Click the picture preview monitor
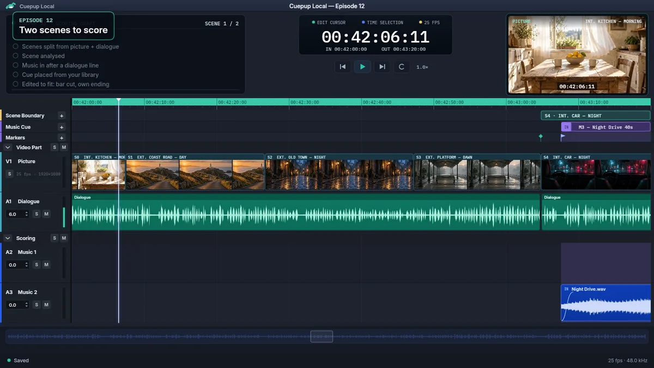The width and height of the screenshot is (654, 368). pos(578,54)
